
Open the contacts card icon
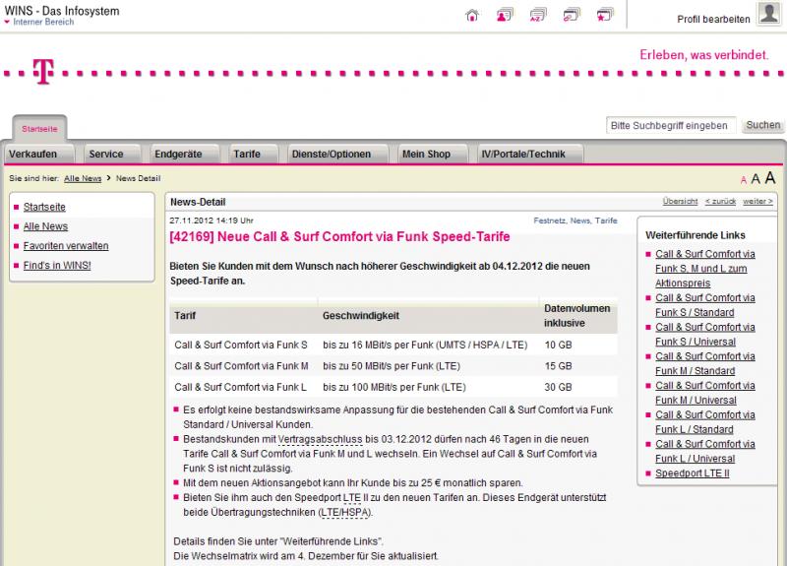[505, 15]
